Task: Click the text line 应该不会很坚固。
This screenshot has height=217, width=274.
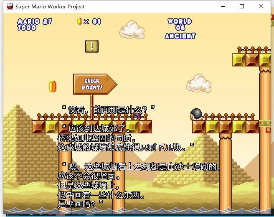Action: click(x=89, y=176)
